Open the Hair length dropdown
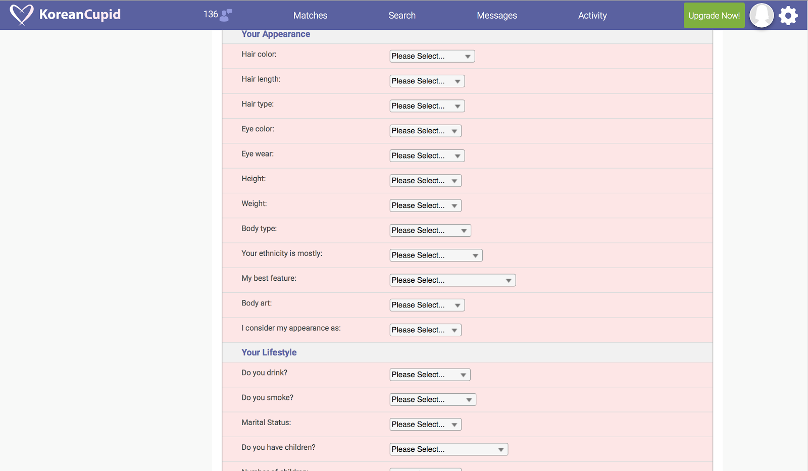The image size is (808, 471). [427, 81]
